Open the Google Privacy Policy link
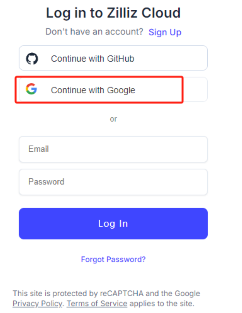 tap(37, 303)
